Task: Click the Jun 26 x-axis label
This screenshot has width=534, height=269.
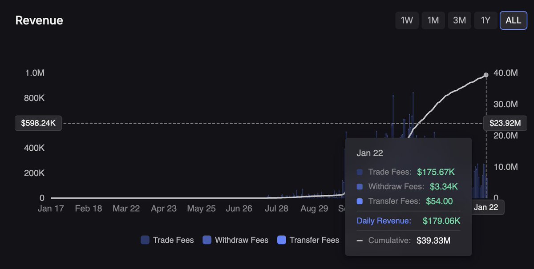Action: point(239,209)
